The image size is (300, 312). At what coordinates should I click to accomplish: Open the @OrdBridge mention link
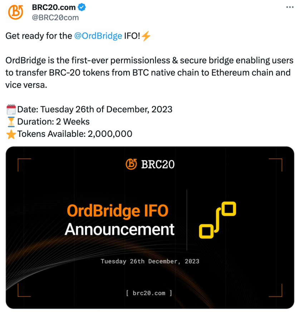[98, 36]
